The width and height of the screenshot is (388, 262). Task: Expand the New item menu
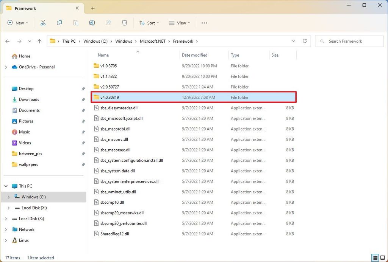click(18, 23)
